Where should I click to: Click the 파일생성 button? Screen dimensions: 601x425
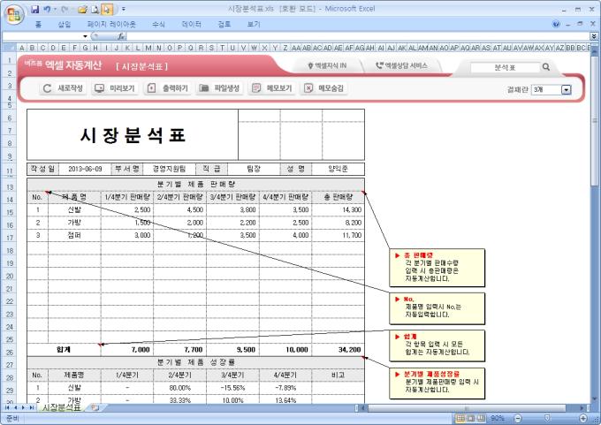pyautogui.click(x=219, y=88)
